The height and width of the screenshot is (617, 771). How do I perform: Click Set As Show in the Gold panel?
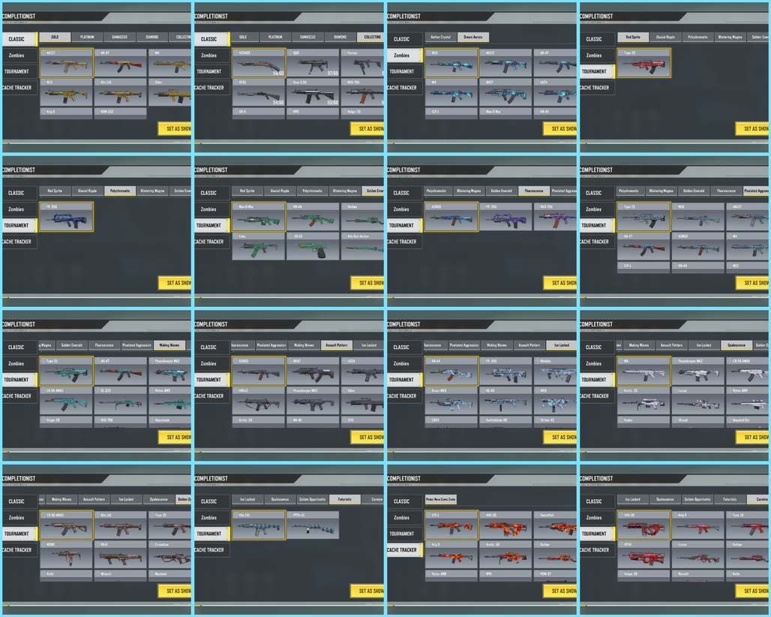pyautogui.click(x=175, y=128)
